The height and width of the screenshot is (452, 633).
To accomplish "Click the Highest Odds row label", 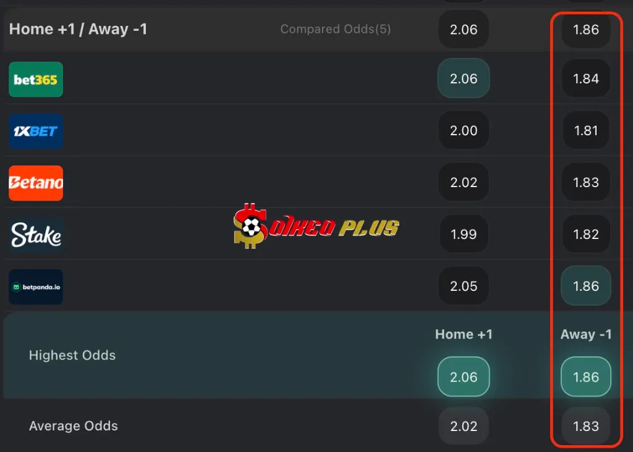I will tap(72, 355).
